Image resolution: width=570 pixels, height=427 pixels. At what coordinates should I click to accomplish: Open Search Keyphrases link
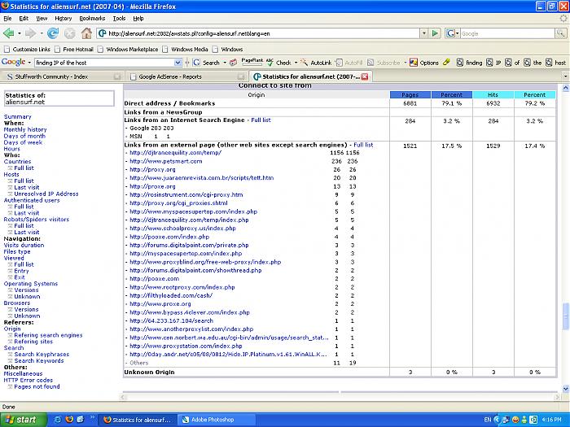pos(42,354)
